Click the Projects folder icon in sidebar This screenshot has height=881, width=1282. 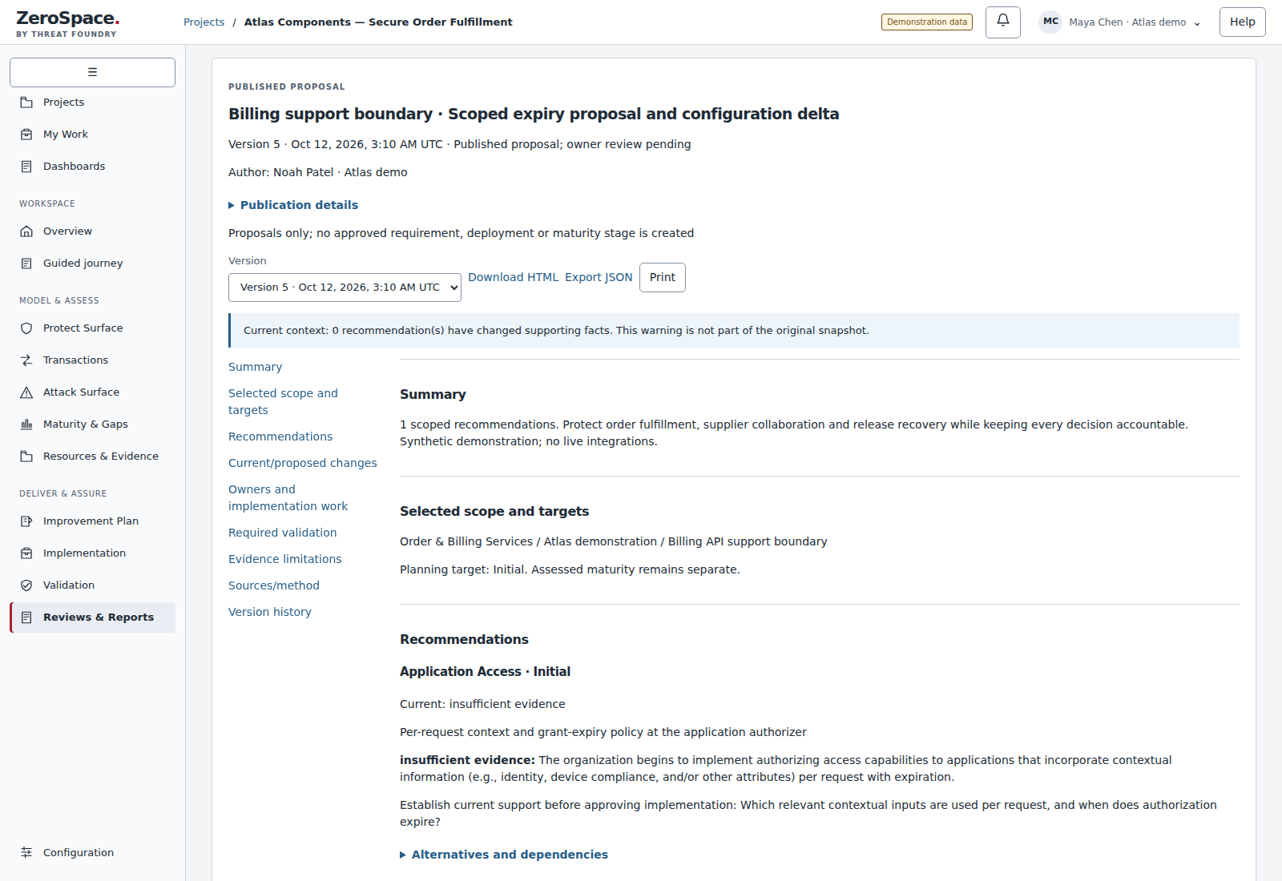pos(26,103)
